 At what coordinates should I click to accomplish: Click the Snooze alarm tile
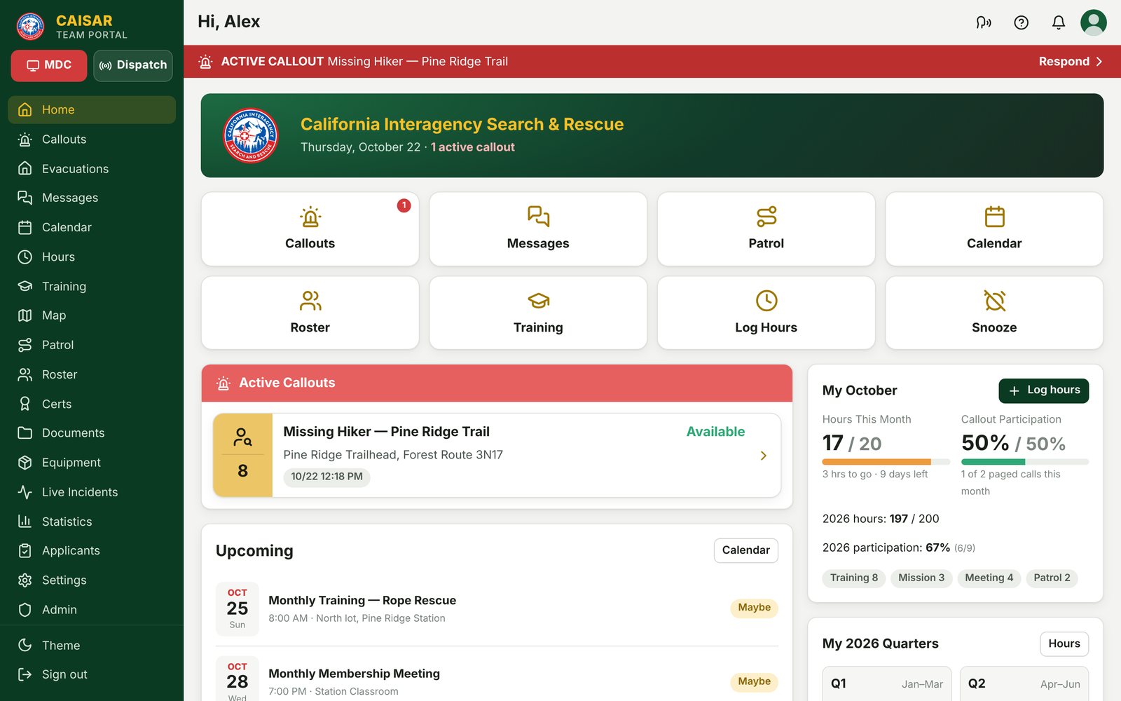[994, 313]
